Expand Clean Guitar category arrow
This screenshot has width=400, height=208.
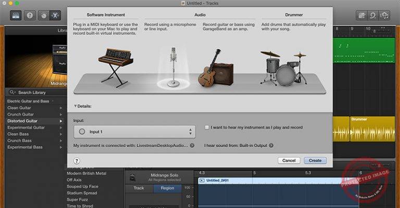[61, 108]
